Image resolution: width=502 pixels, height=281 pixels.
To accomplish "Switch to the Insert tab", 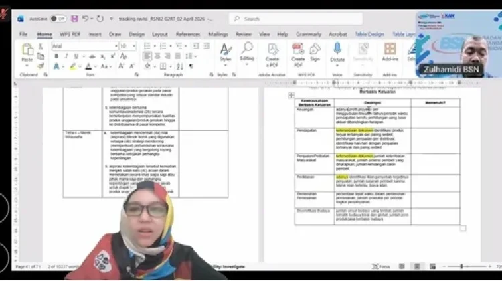I will click(x=95, y=34).
